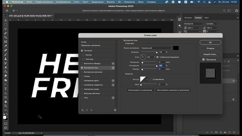Enable the Внутреннее свечение checkbox
242x136 pixels.
point(82,72)
